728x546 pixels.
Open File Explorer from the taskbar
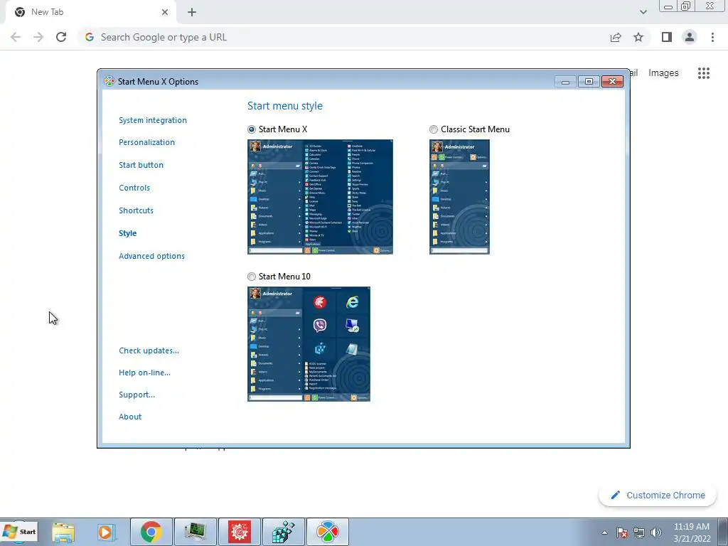click(63, 532)
